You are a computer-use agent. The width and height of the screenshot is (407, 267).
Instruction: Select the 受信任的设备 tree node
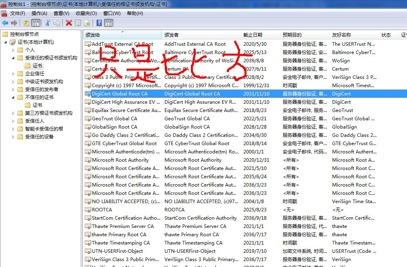pyautogui.click(x=39, y=137)
